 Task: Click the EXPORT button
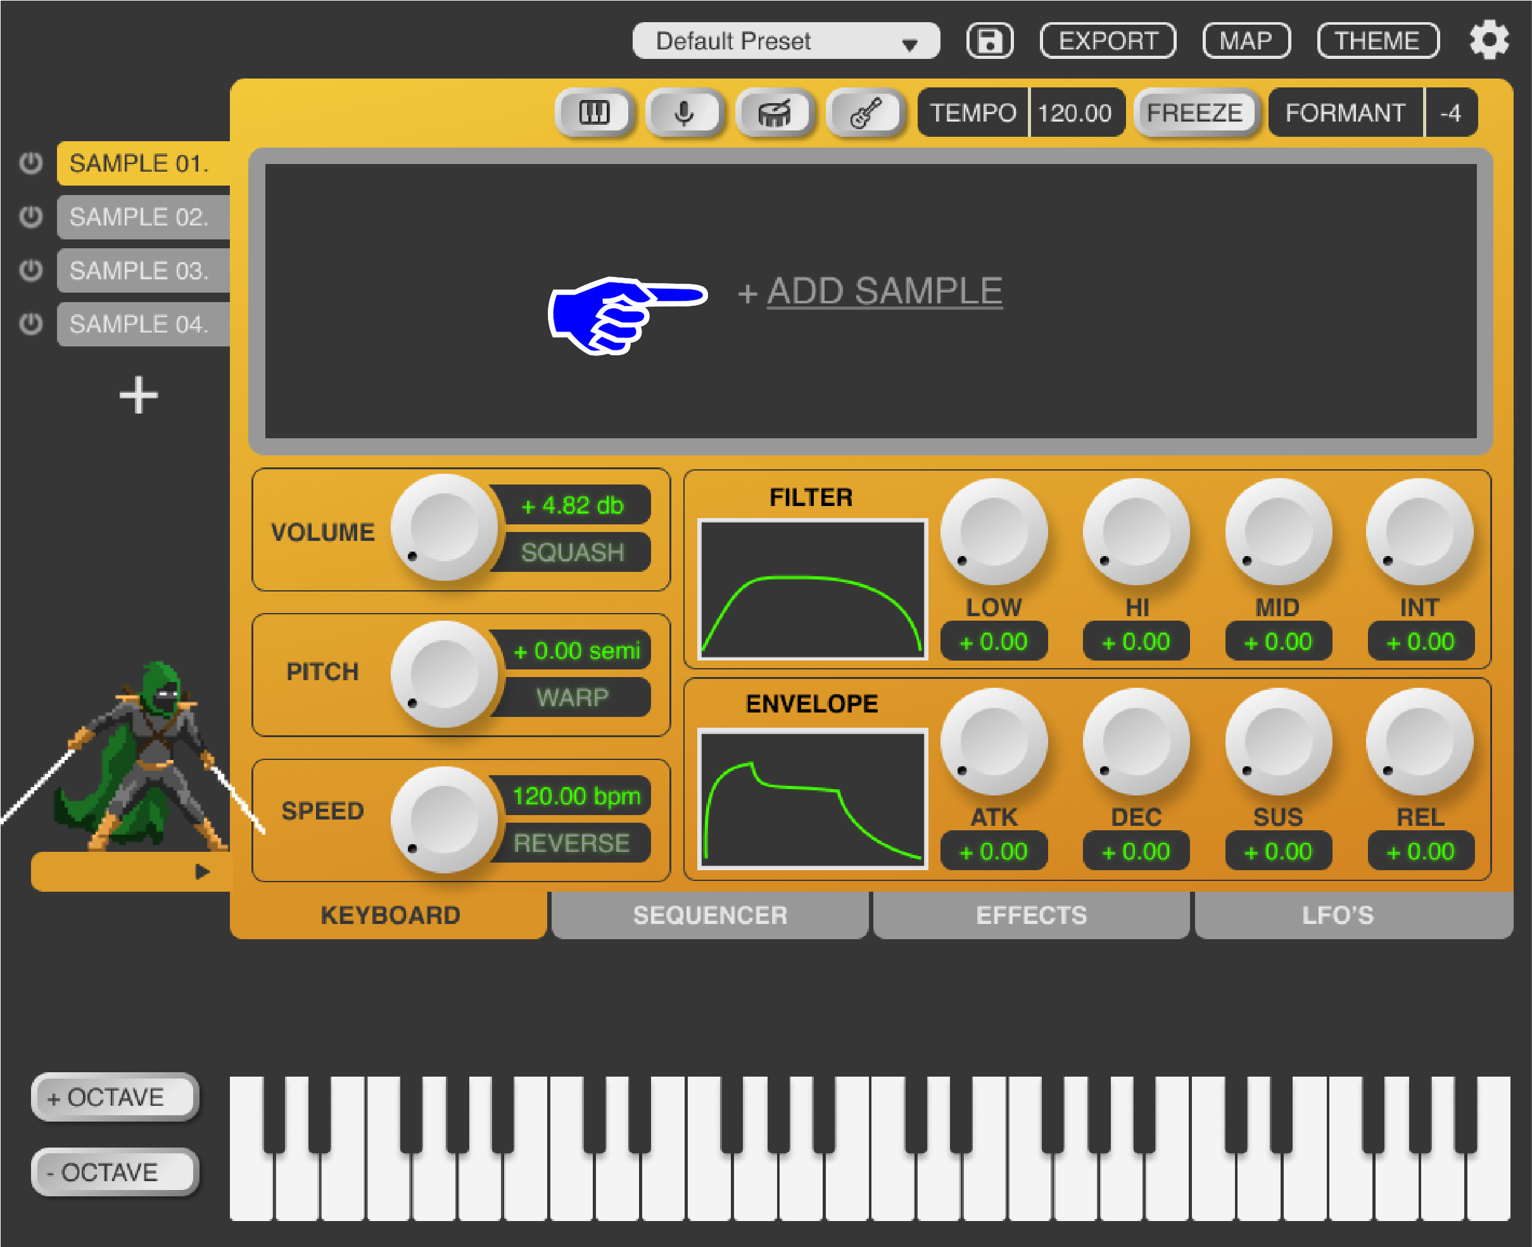(x=1108, y=41)
